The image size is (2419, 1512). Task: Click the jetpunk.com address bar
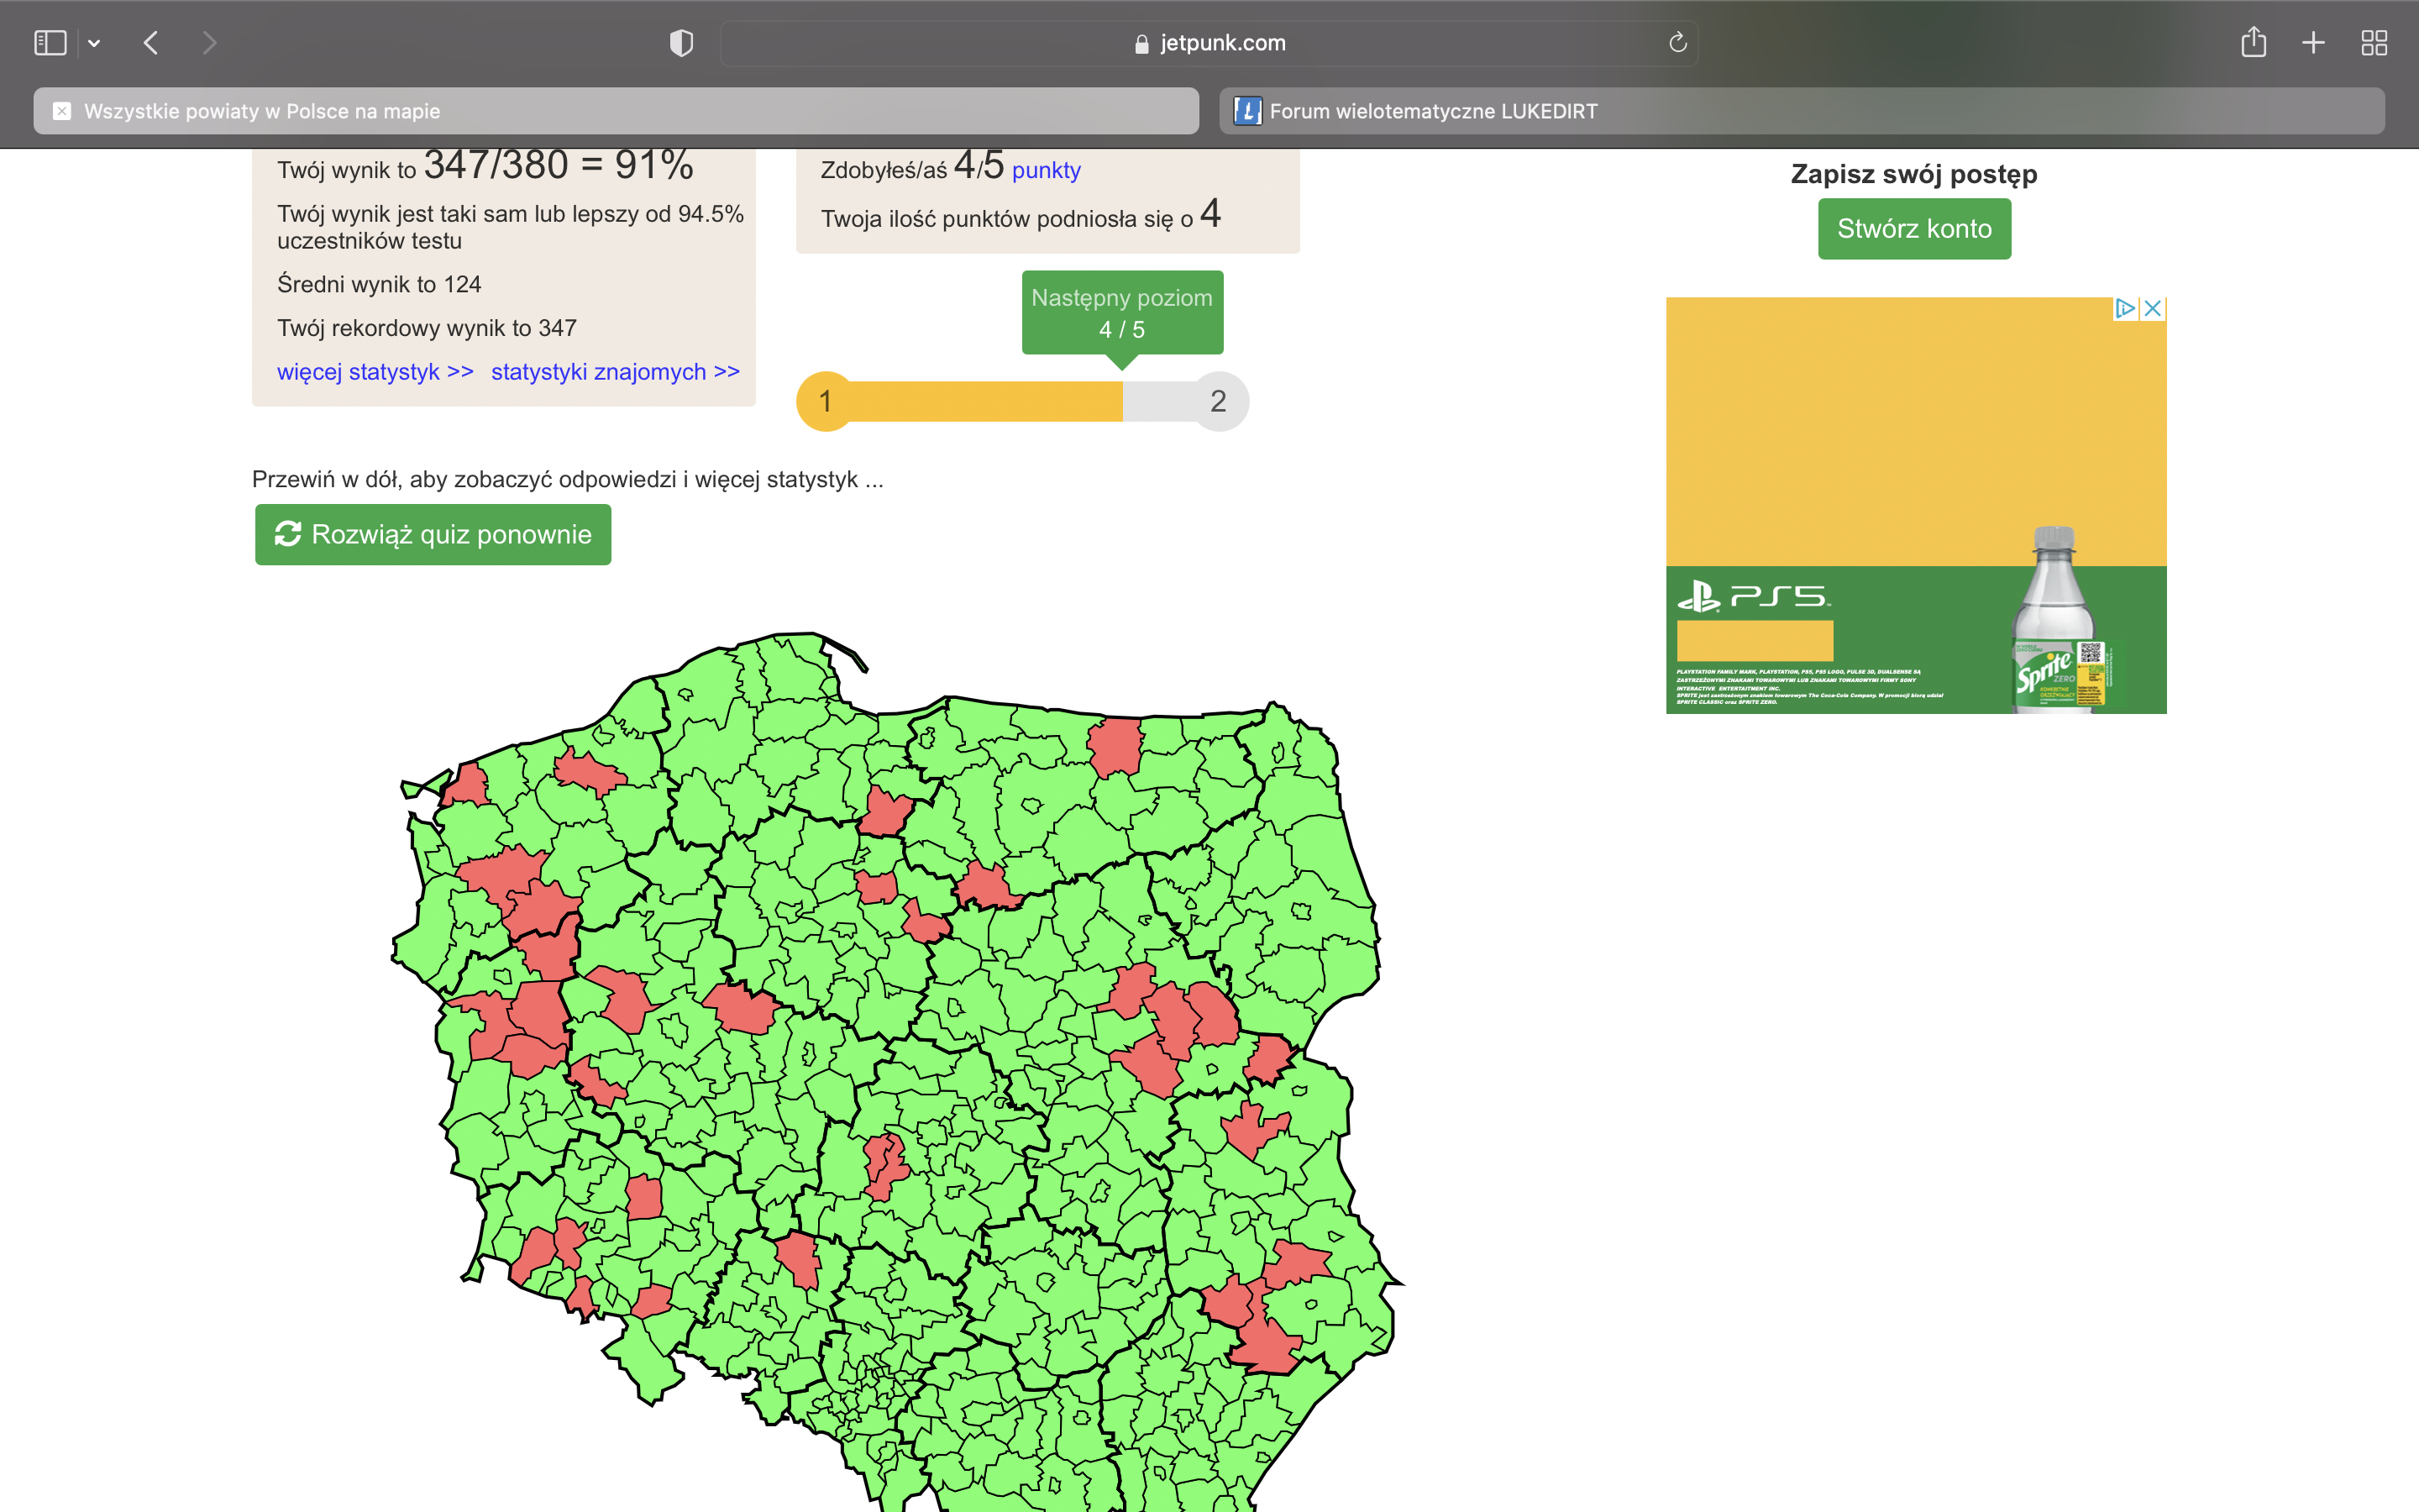[1209, 43]
